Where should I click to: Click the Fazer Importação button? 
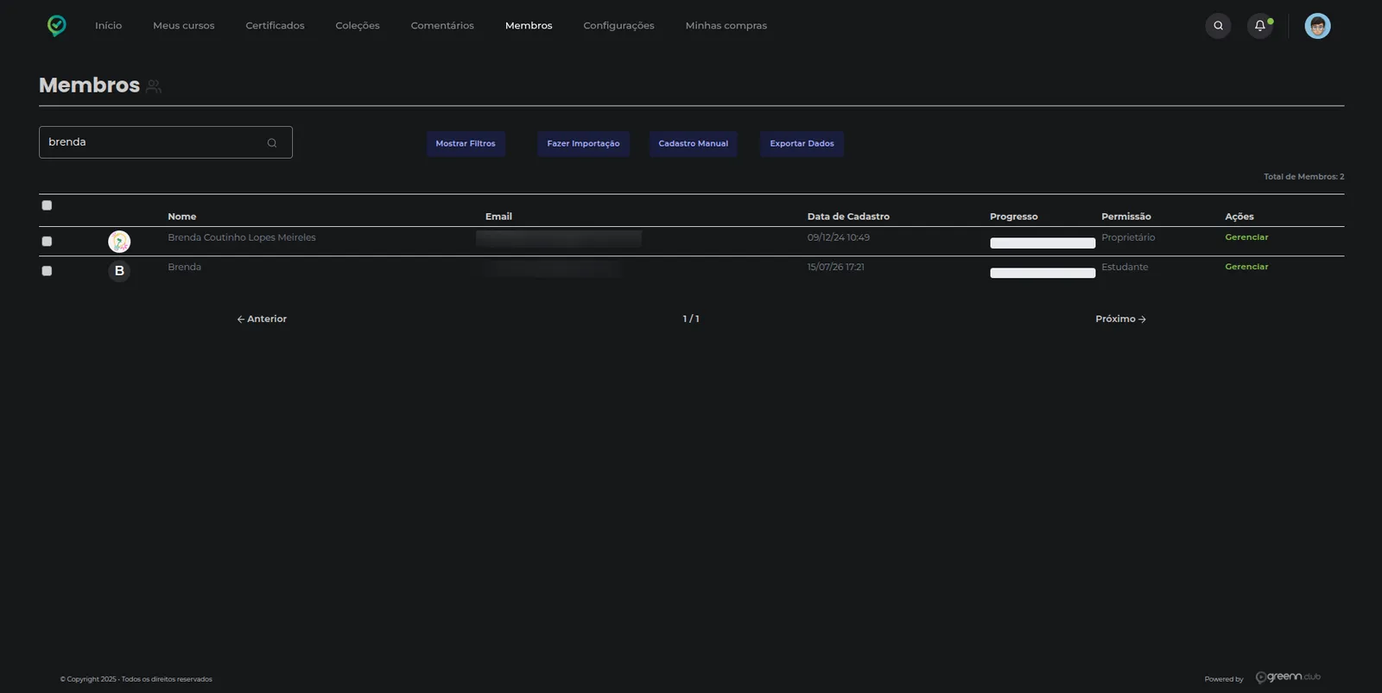click(583, 144)
